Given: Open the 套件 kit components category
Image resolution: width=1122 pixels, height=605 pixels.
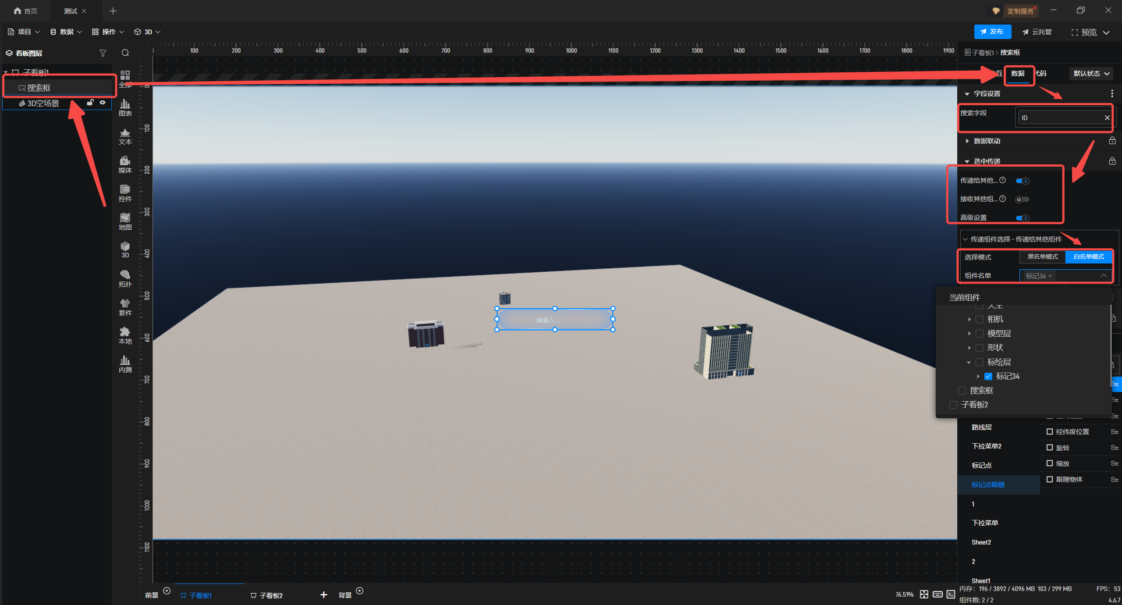Looking at the screenshot, I should 125,307.
